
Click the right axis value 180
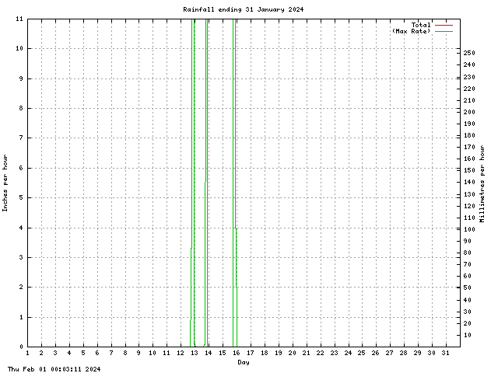[469, 135]
